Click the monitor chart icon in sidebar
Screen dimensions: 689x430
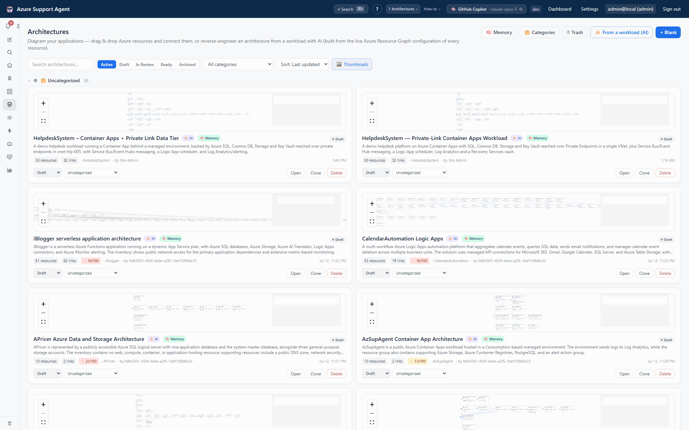[x=10, y=157]
